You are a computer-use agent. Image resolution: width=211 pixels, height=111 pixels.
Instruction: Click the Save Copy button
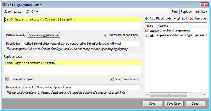click(x=174, y=104)
